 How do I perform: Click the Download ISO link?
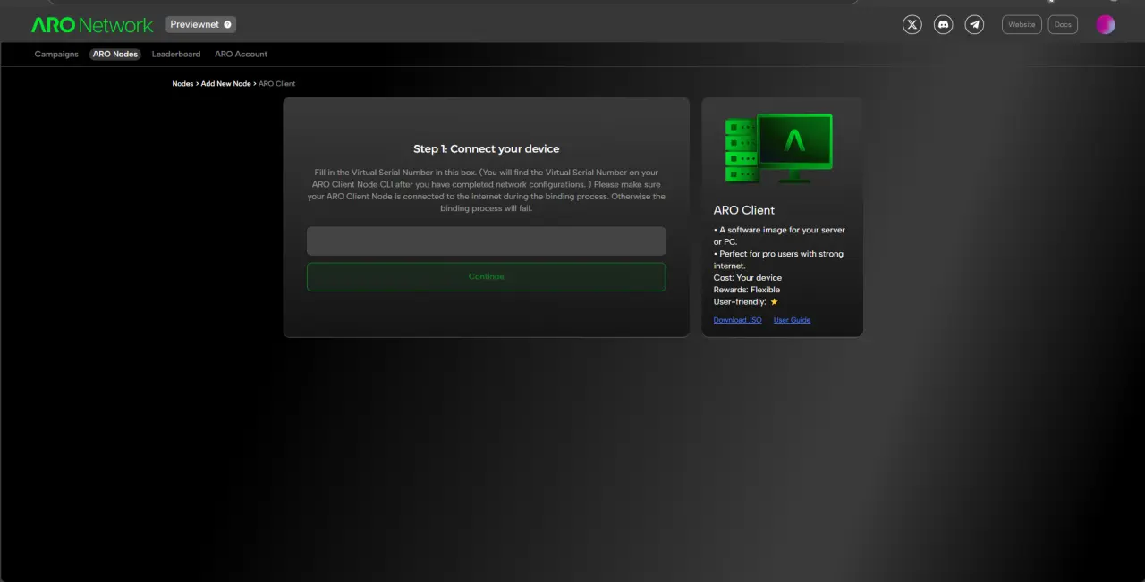[x=738, y=320]
